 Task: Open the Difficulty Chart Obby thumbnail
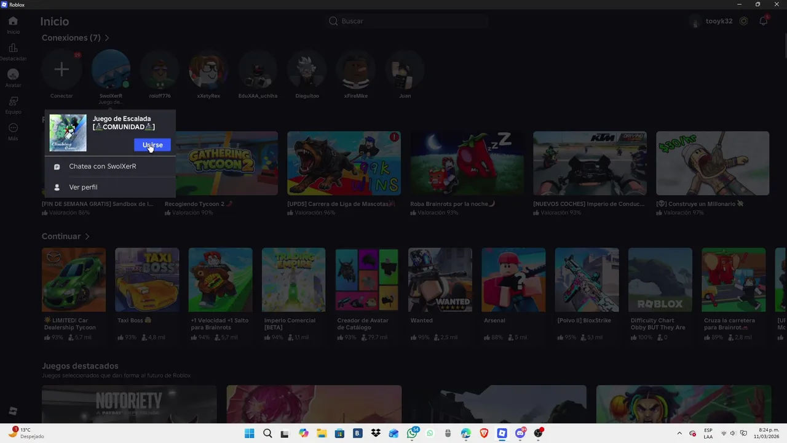pos(660,280)
